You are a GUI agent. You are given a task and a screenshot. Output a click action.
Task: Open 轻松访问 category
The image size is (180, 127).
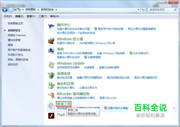click(13, 64)
